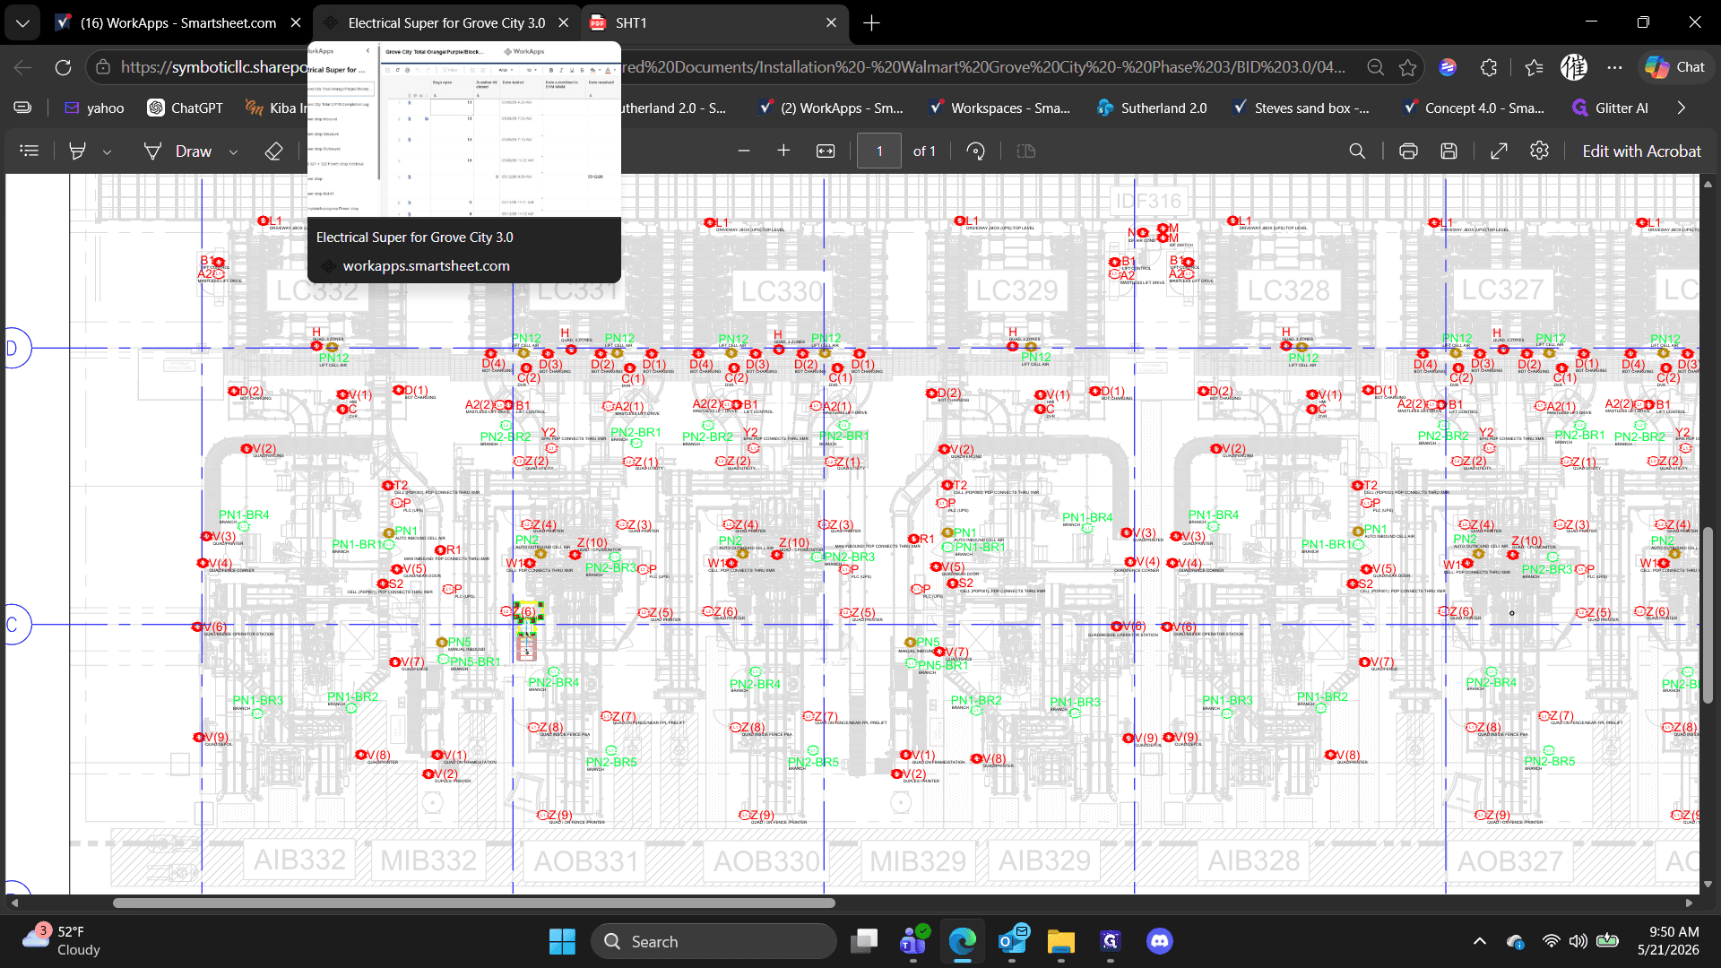Open Windows Start menu
The width and height of the screenshot is (1721, 968).
pos(562,942)
